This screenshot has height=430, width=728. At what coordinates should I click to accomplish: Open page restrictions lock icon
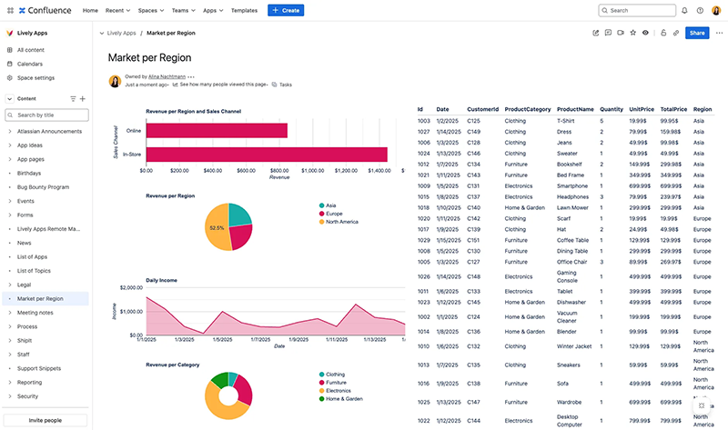pos(663,33)
